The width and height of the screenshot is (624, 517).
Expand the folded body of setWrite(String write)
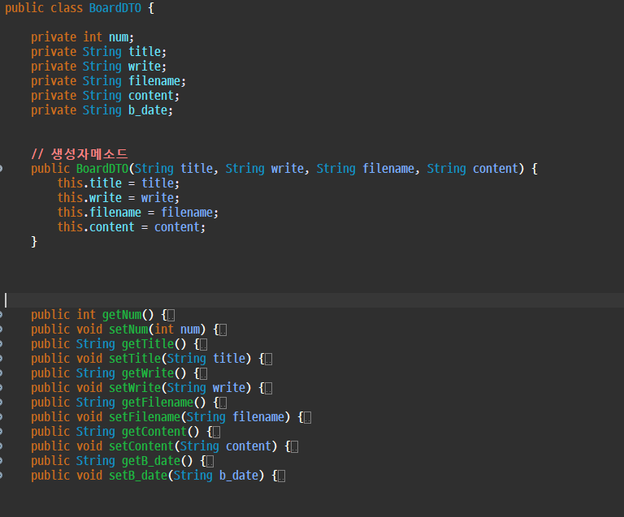(x=269, y=389)
